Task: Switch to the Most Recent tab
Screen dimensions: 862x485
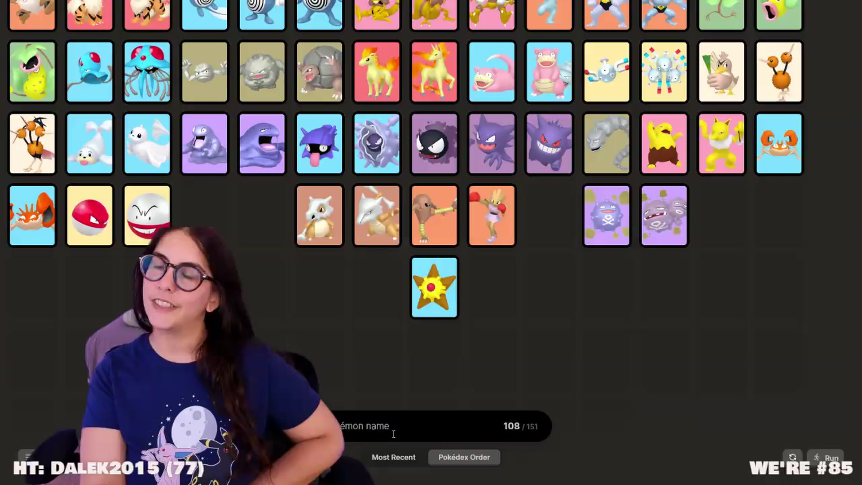Action: pos(393,457)
